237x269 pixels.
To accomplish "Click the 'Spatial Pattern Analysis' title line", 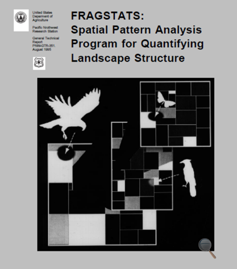I will [x=136, y=30].
